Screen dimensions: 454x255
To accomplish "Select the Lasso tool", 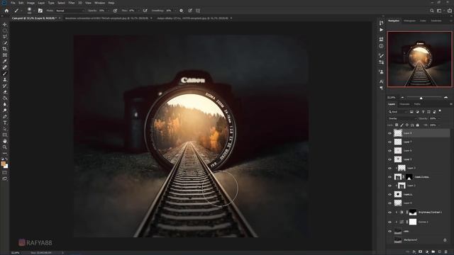I will coord(5,37).
